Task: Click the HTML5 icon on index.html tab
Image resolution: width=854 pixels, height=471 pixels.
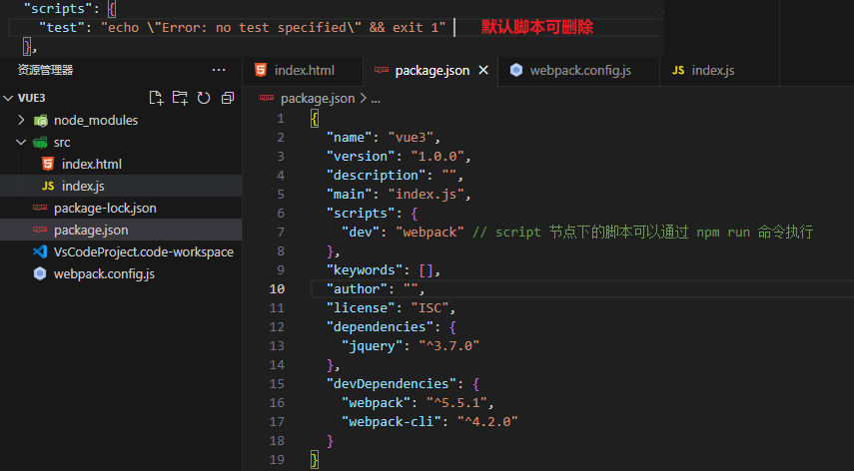Action: (261, 70)
